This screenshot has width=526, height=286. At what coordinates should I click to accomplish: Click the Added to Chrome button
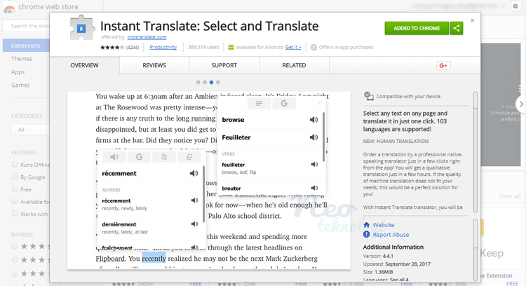click(x=417, y=29)
